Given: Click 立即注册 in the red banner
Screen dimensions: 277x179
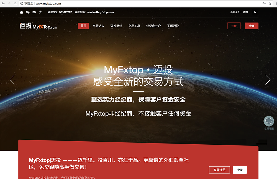Looking at the screenshot, I should coord(219,170).
